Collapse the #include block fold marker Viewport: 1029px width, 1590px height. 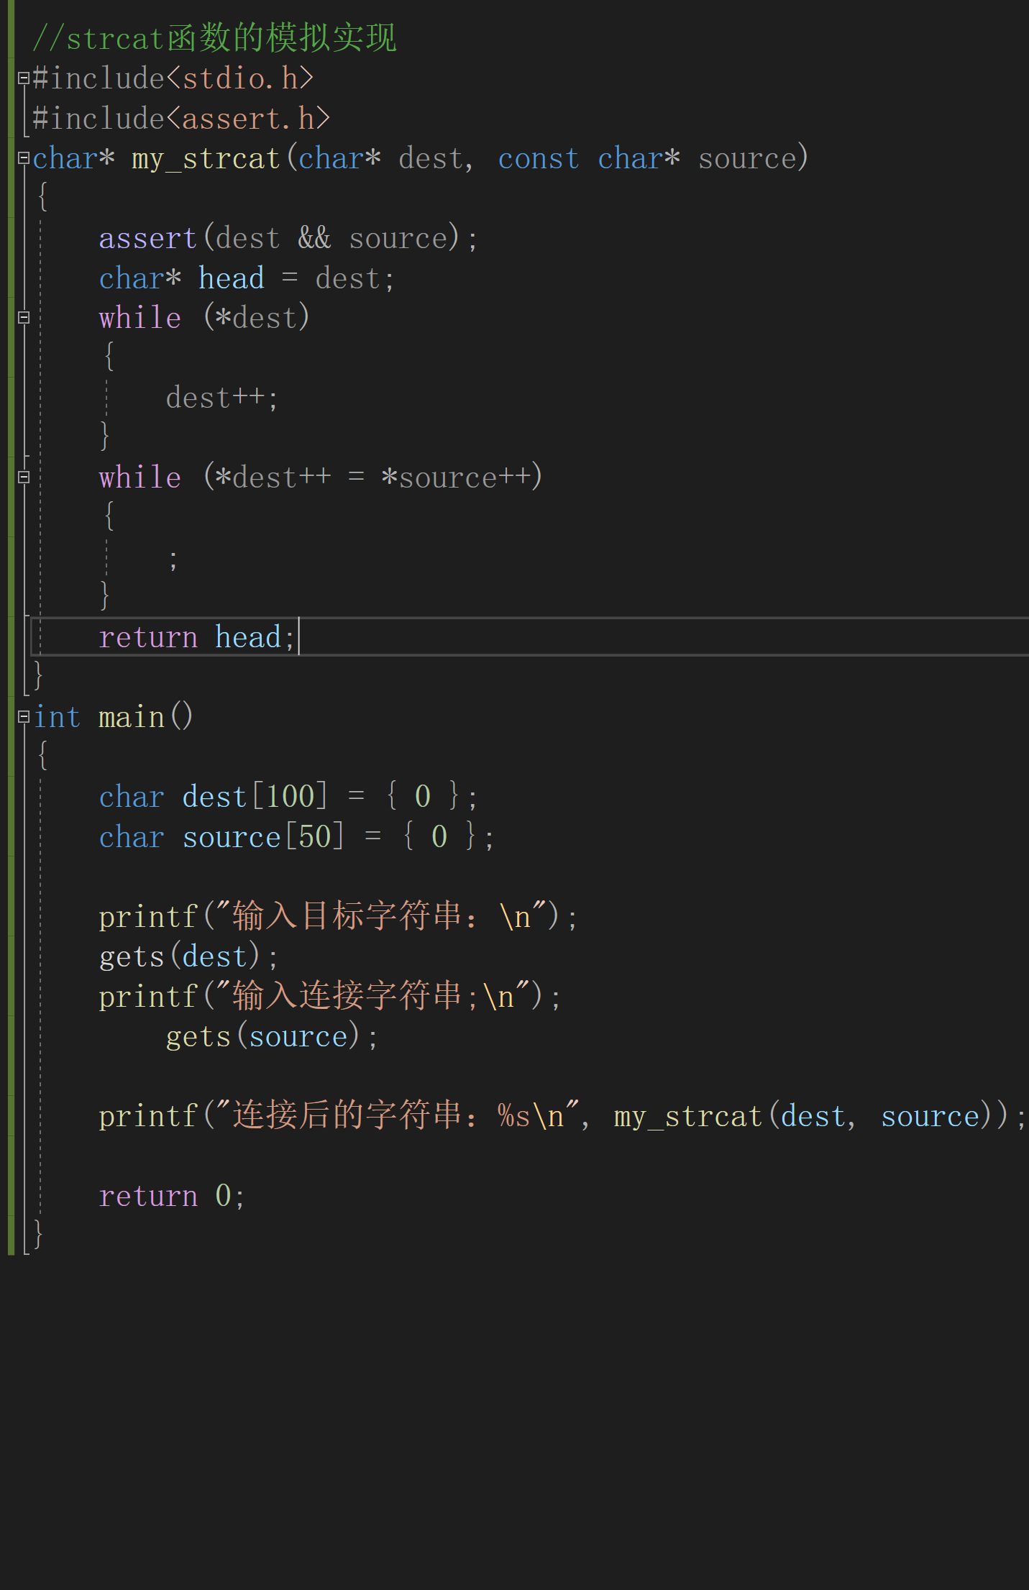tap(24, 78)
